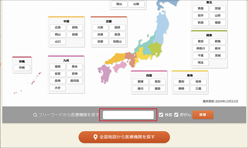Select 青森 prefecture button
Image resolution: width=248 pixels, height=148 pixels.
(201, 9)
